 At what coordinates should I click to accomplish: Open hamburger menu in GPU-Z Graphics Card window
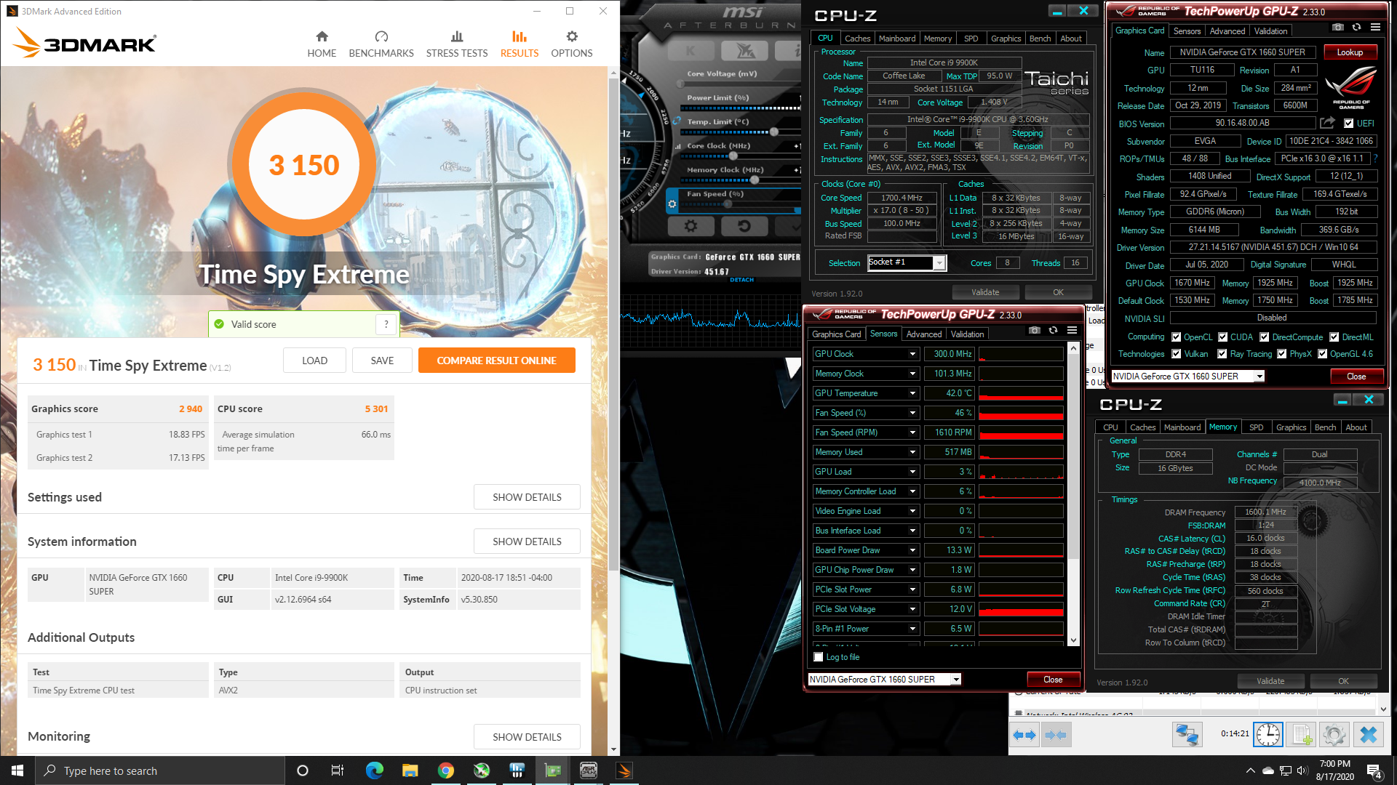[x=1375, y=28]
